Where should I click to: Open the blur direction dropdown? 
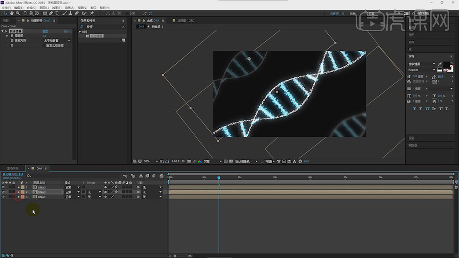pos(69,41)
